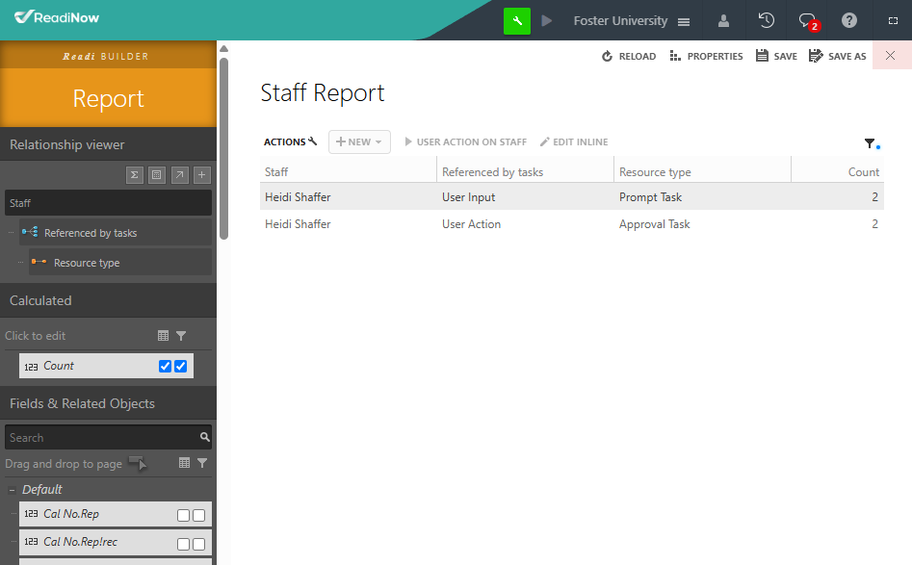Open the Foster University hamburger menu
The image size is (912, 565).
tap(684, 21)
